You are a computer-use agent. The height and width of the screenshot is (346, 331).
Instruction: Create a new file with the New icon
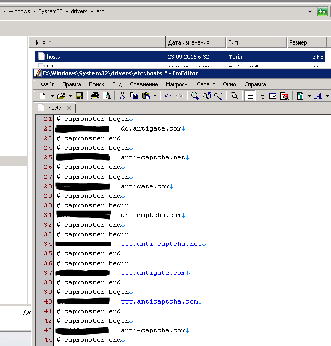(43, 96)
